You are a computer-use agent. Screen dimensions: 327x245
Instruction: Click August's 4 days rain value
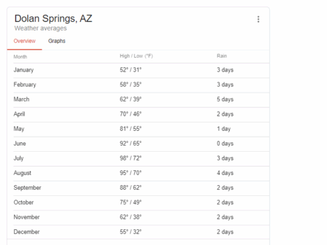(225, 173)
